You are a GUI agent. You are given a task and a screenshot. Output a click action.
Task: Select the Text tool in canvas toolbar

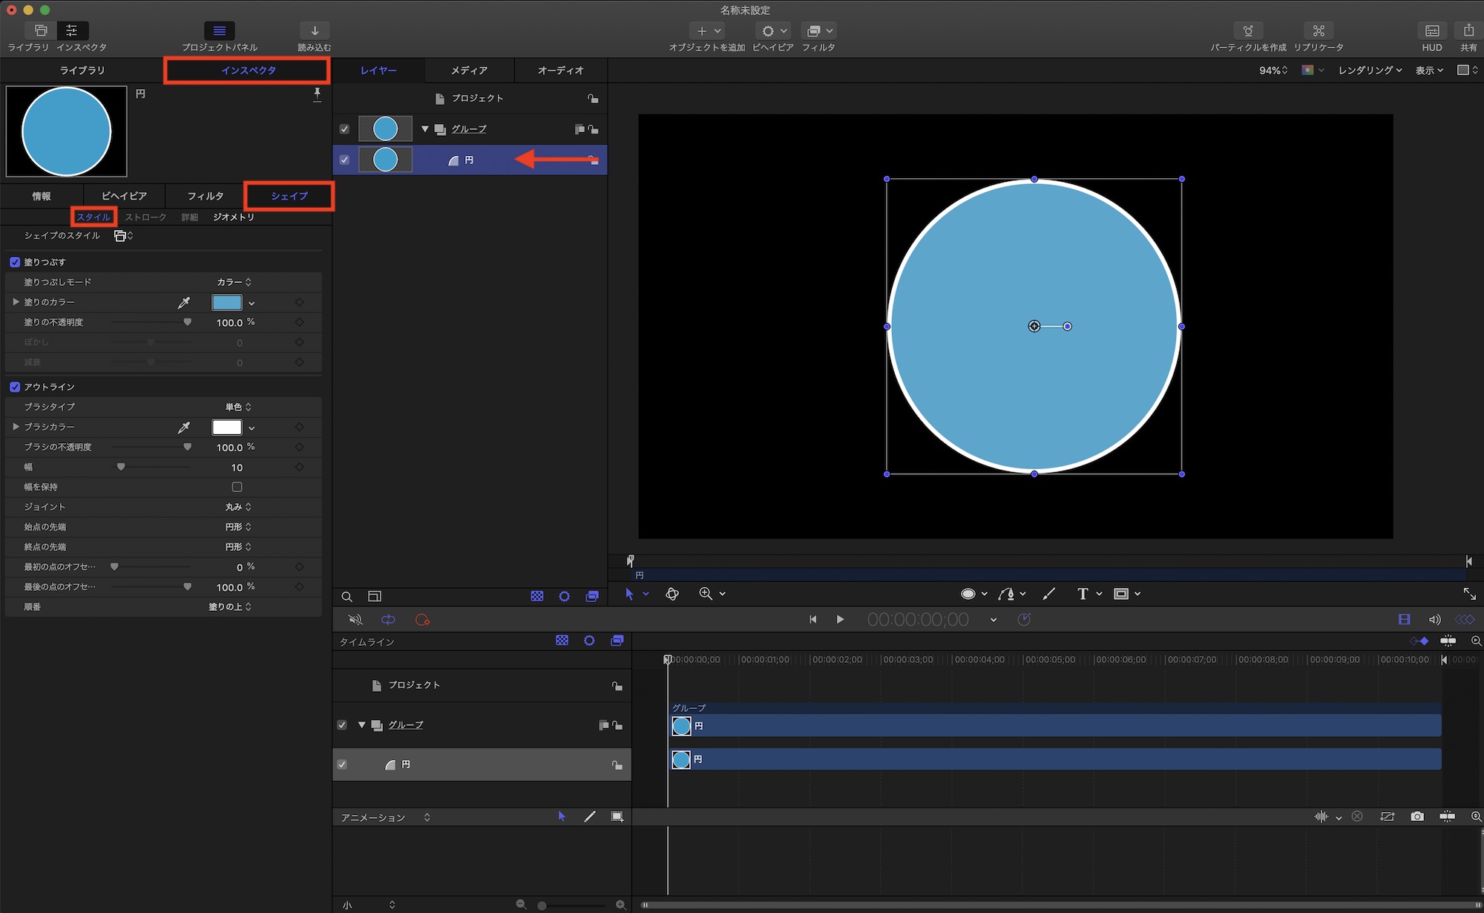(1083, 594)
